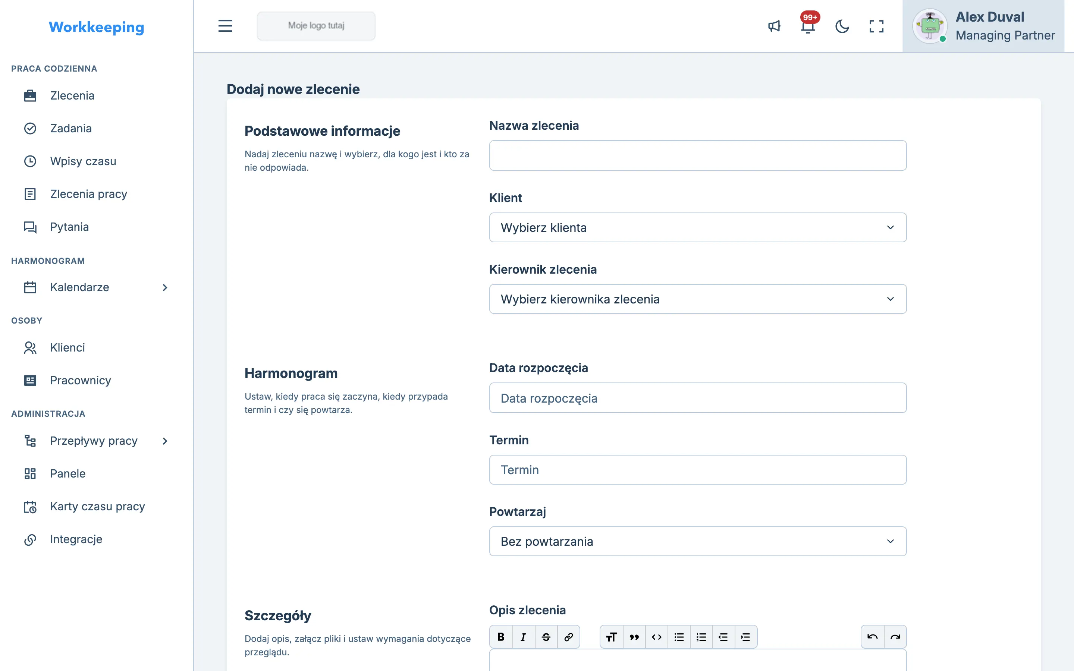Open notifications bell with 99+ badge

(x=808, y=25)
